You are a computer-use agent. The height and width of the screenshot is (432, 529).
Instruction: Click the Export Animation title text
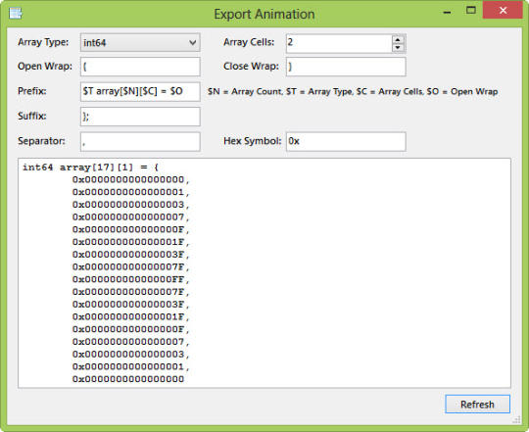pyautogui.click(x=264, y=14)
